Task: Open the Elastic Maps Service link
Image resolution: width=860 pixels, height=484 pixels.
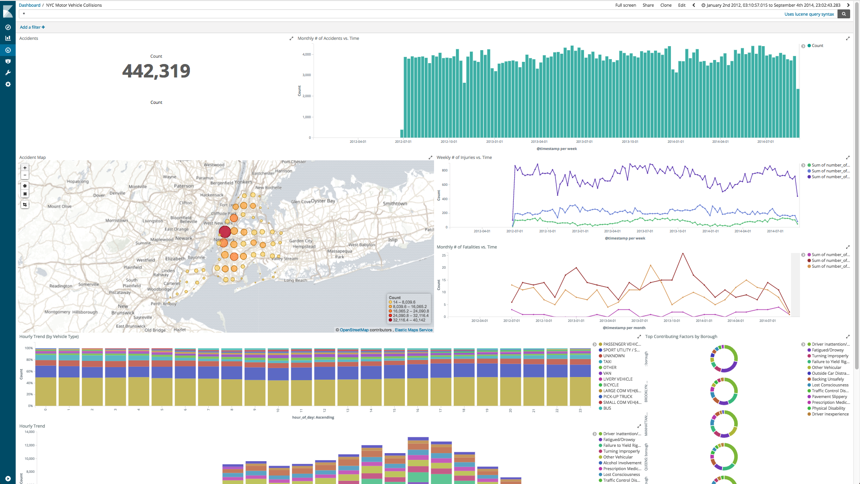Action: point(413,330)
